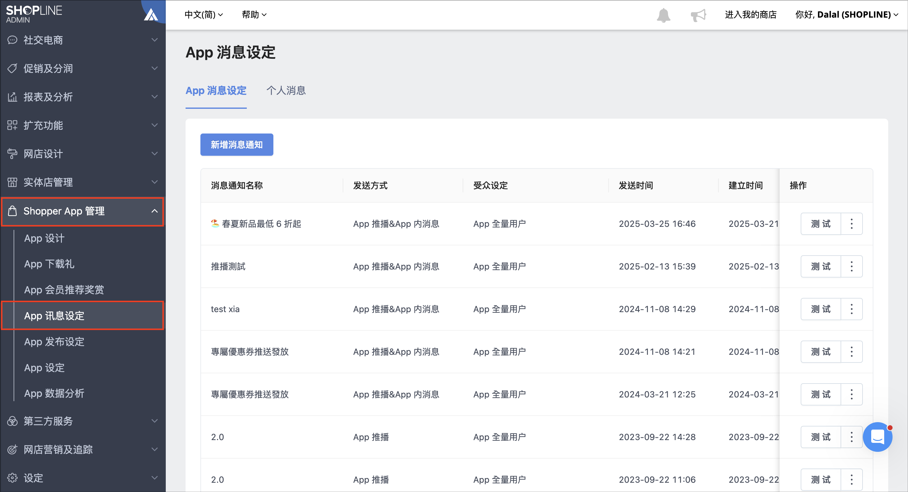
Task: Click 测试 for the 2024-03-21 12:25 row
Action: [820, 394]
